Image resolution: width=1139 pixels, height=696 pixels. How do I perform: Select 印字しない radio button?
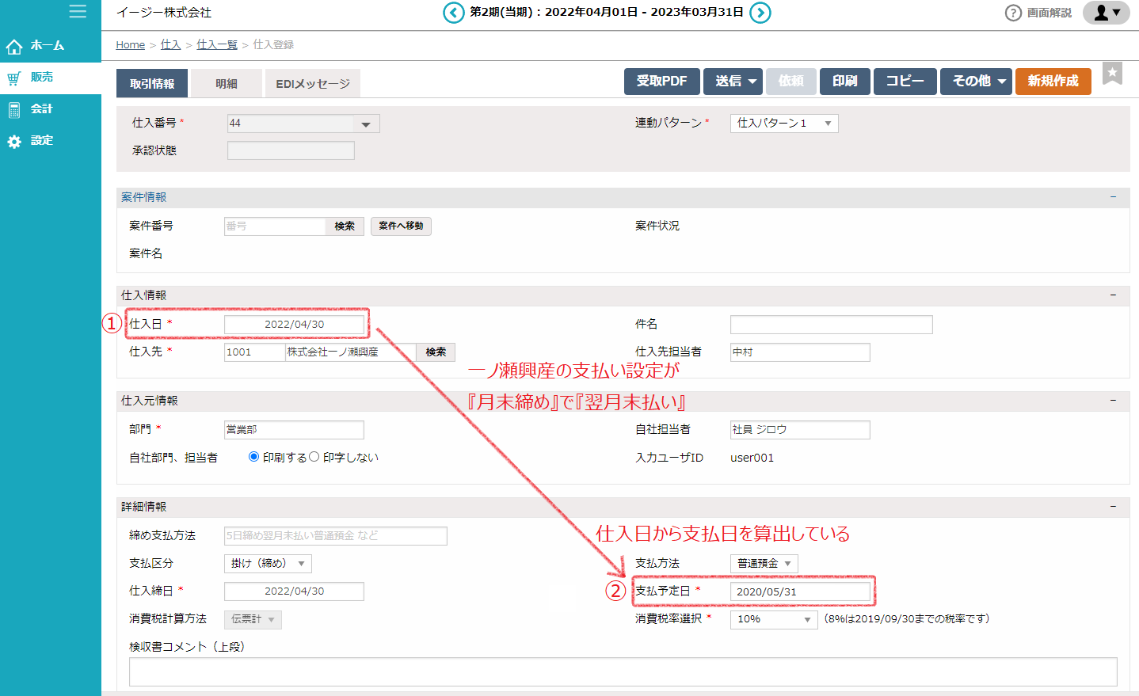pyautogui.click(x=314, y=457)
